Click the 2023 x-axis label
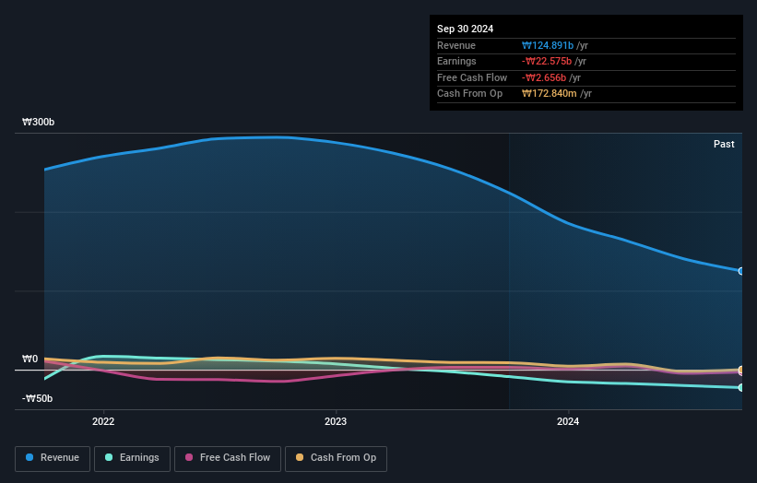This screenshot has height=483, width=757. [336, 421]
